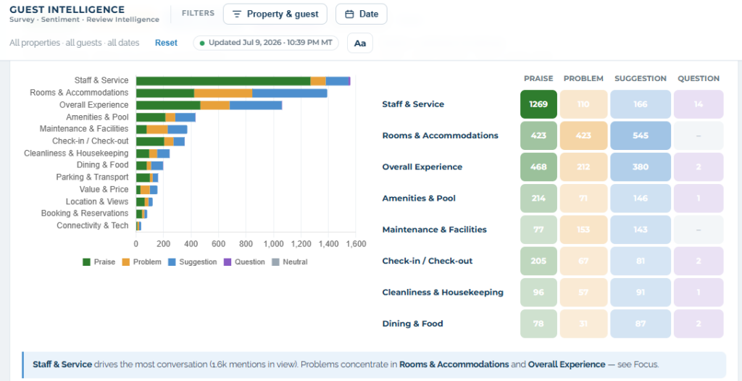Select the Rooms & Accommodations suggestion cell 545
Viewport: 742px width, 381px height.
pyautogui.click(x=641, y=135)
